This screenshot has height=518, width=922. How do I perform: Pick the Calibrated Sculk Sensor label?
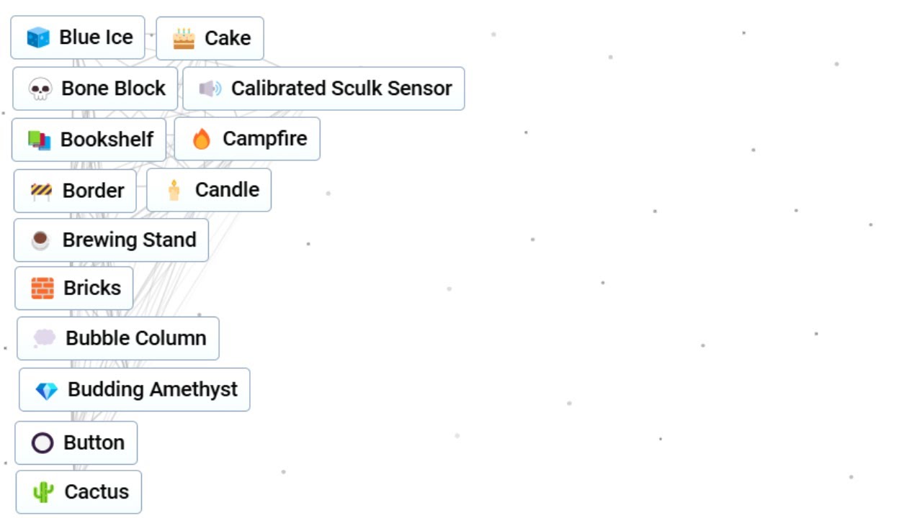341,88
